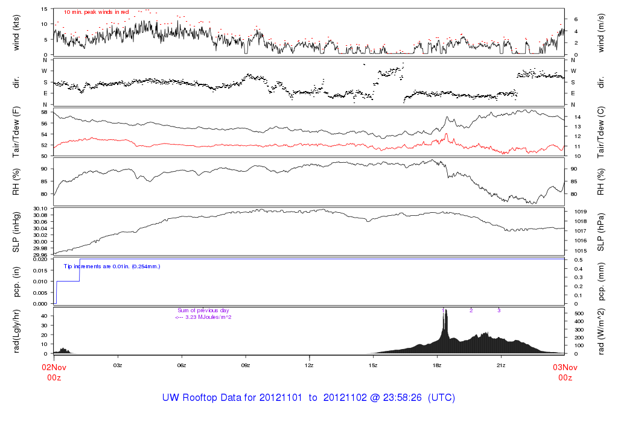Click the 'Sum of previous day' text
This screenshot has width=618, height=422.
(203, 310)
